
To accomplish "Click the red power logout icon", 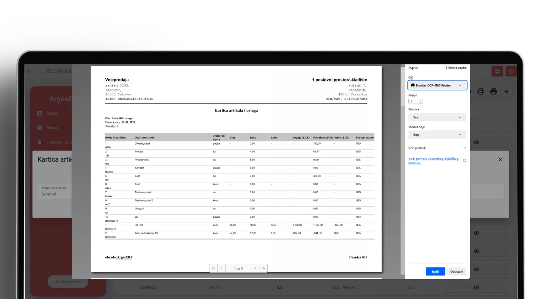I will (x=511, y=71).
